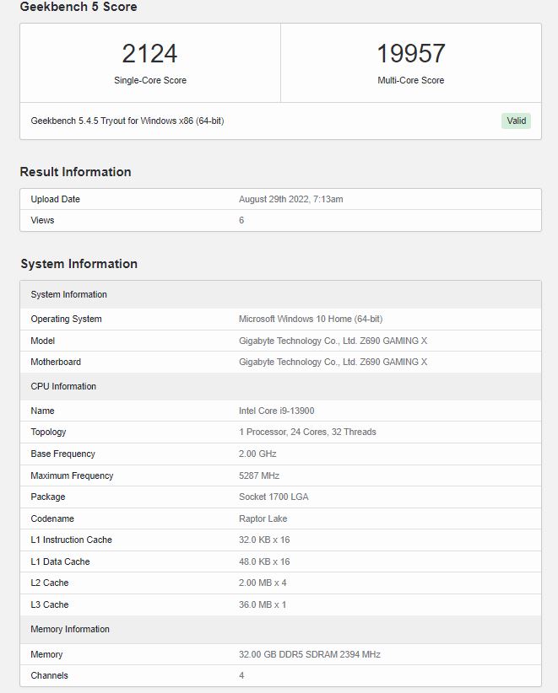The height and width of the screenshot is (693, 558).
Task: Click the Single-Core Score label
Action: pos(150,80)
